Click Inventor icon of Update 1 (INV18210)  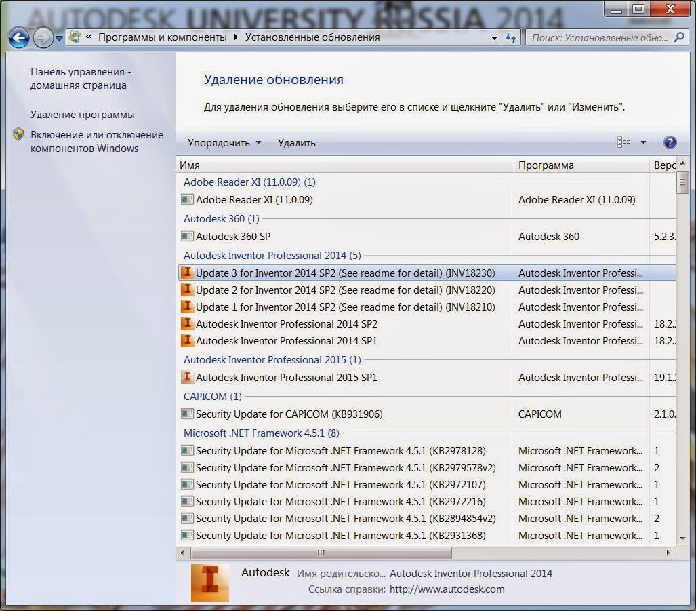click(187, 307)
